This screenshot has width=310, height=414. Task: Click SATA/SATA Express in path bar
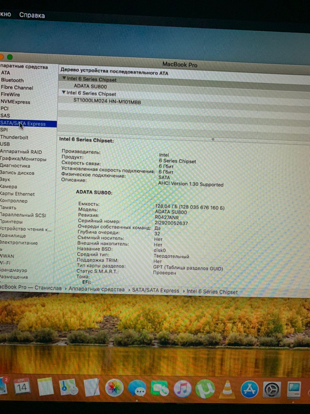[156, 290]
